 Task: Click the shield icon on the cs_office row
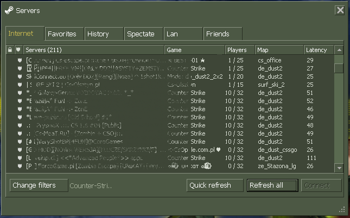(x=20, y=60)
